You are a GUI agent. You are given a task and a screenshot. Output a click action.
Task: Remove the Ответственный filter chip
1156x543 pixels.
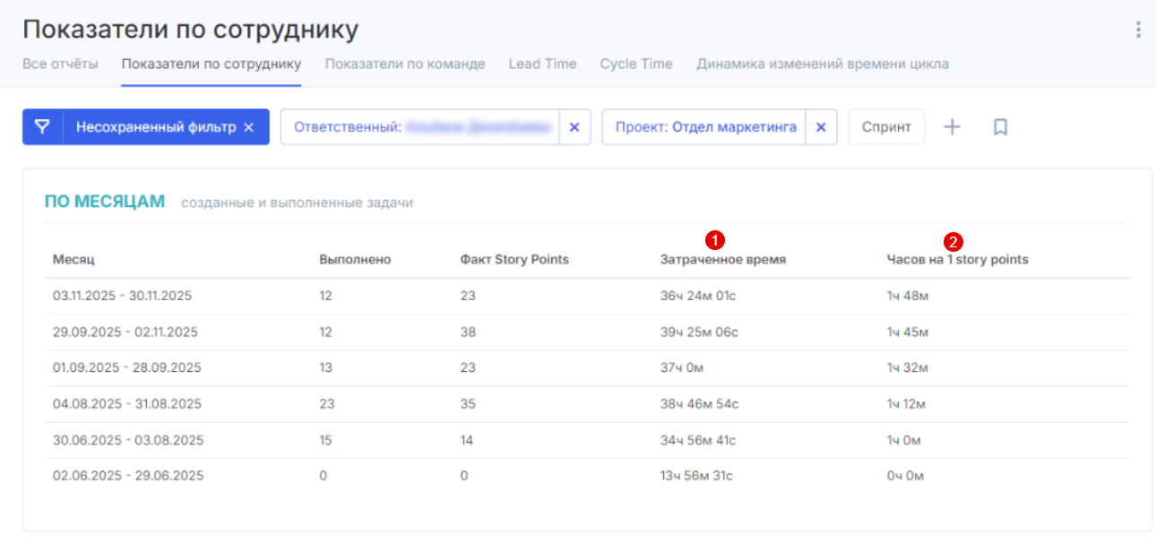(x=574, y=127)
